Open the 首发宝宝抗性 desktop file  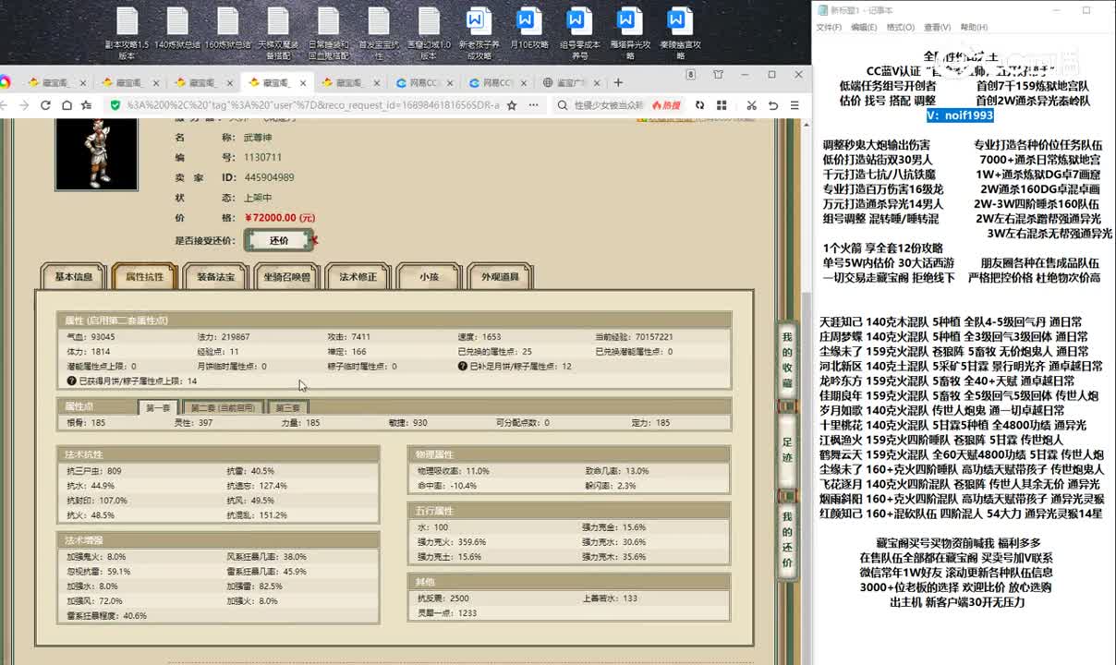point(378,33)
